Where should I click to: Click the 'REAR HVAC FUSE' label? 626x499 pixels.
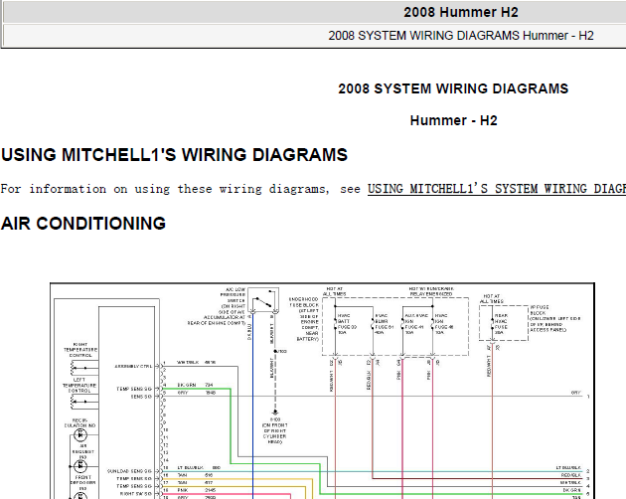coord(501,324)
